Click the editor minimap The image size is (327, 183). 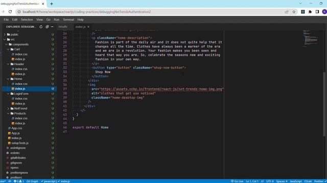311,39
